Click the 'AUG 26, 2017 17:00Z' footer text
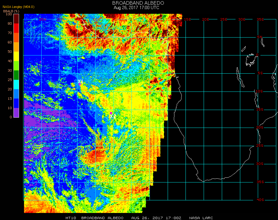The image size is (278, 220). [x=156, y=218]
